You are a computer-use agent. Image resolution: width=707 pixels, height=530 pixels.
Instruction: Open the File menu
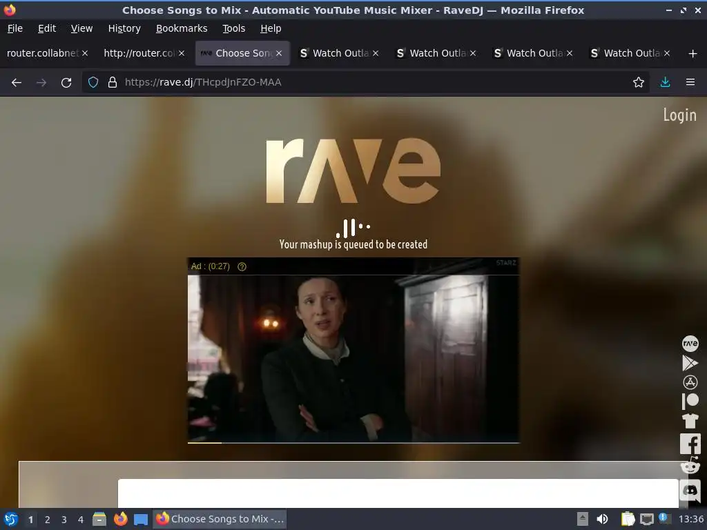[x=15, y=28]
